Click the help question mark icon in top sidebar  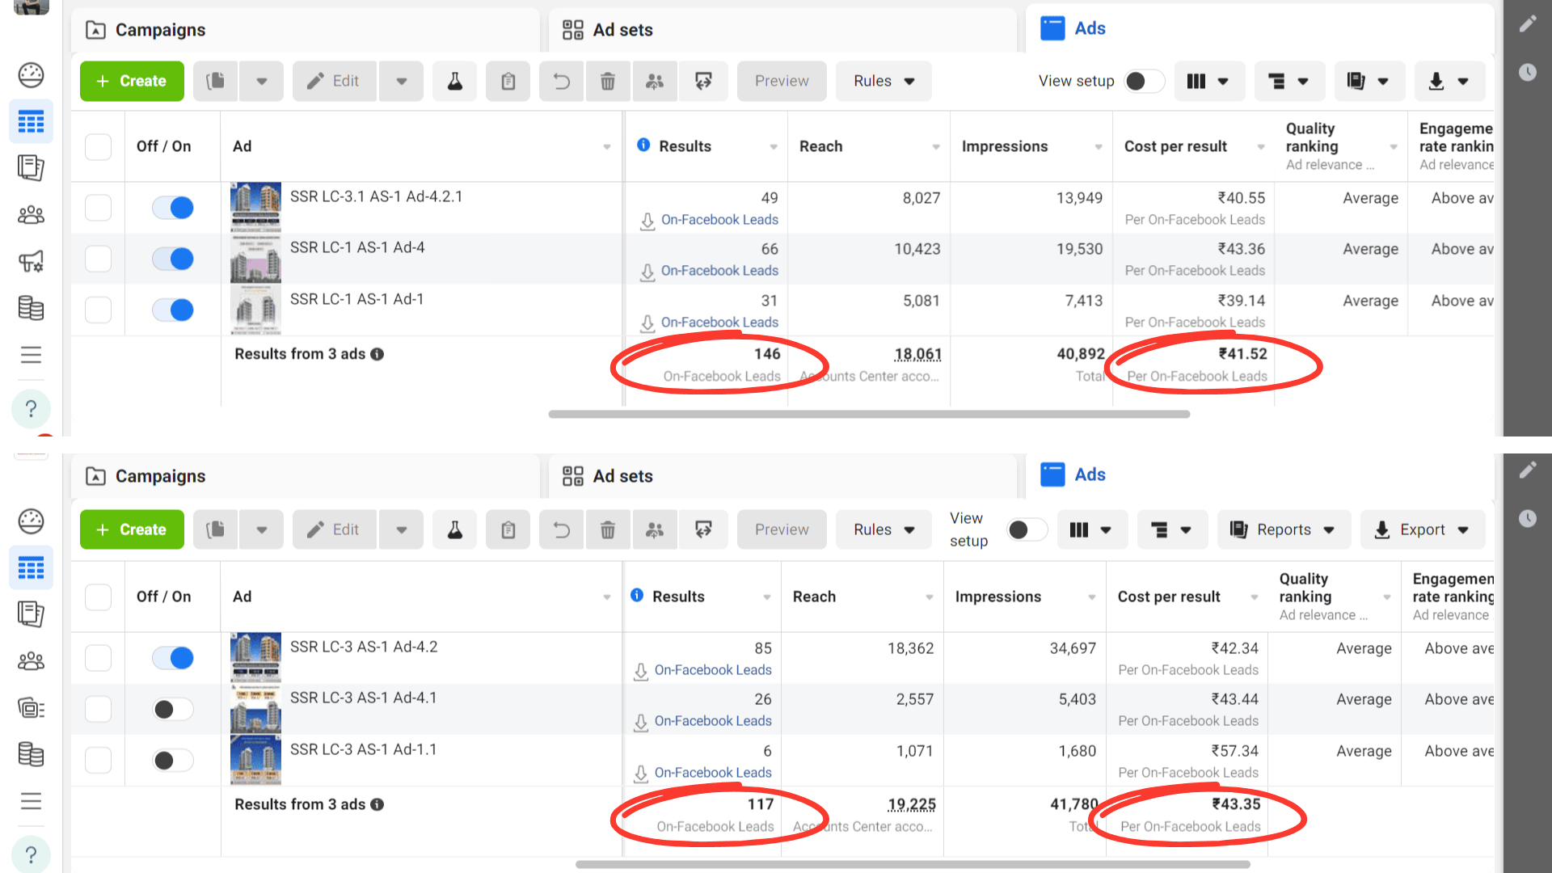[31, 409]
